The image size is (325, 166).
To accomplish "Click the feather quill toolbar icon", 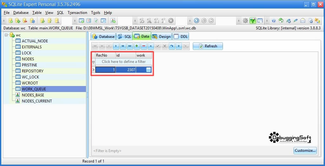I will click(296, 21).
